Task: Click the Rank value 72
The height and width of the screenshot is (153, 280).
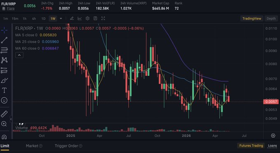Action: (176, 8)
